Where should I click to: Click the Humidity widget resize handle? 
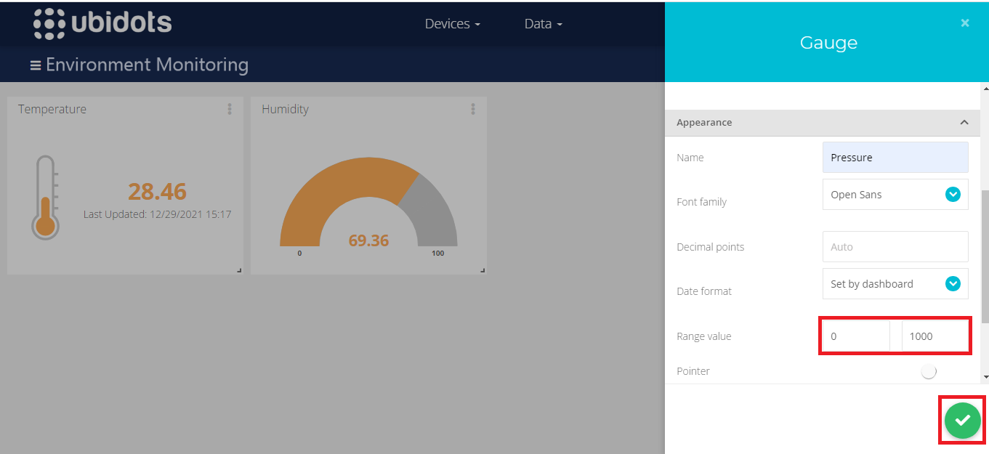click(483, 270)
